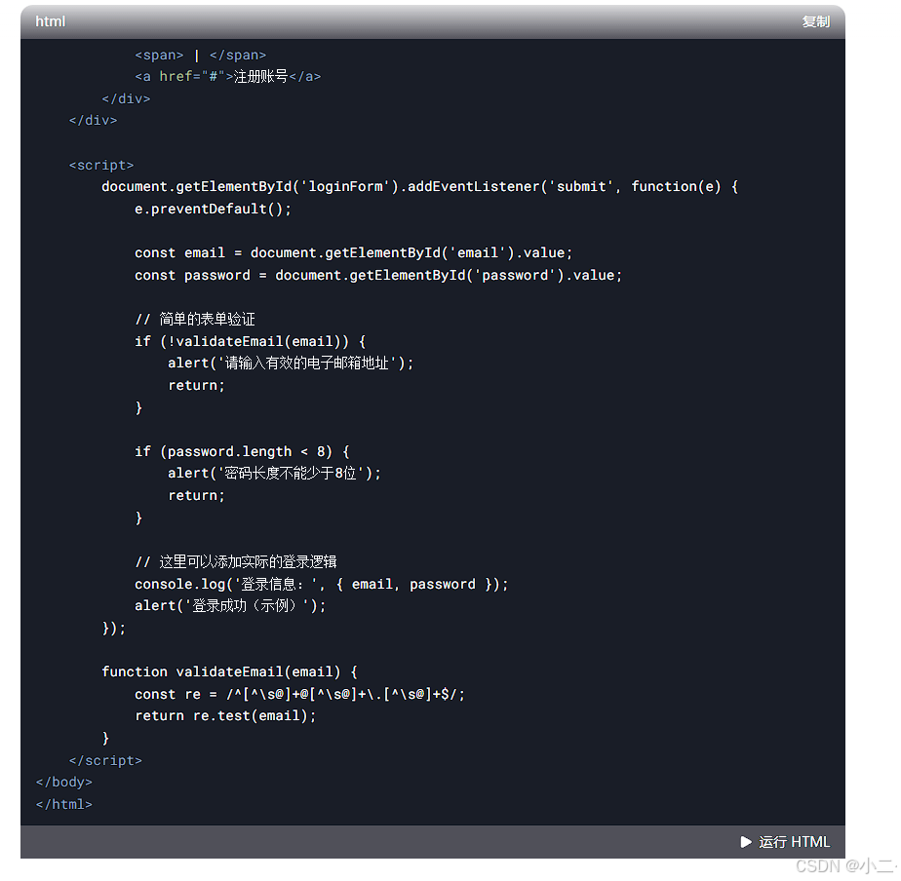The height and width of the screenshot is (881, 901).
Task: Click the </script> closing tag
Action: point(105,760)
